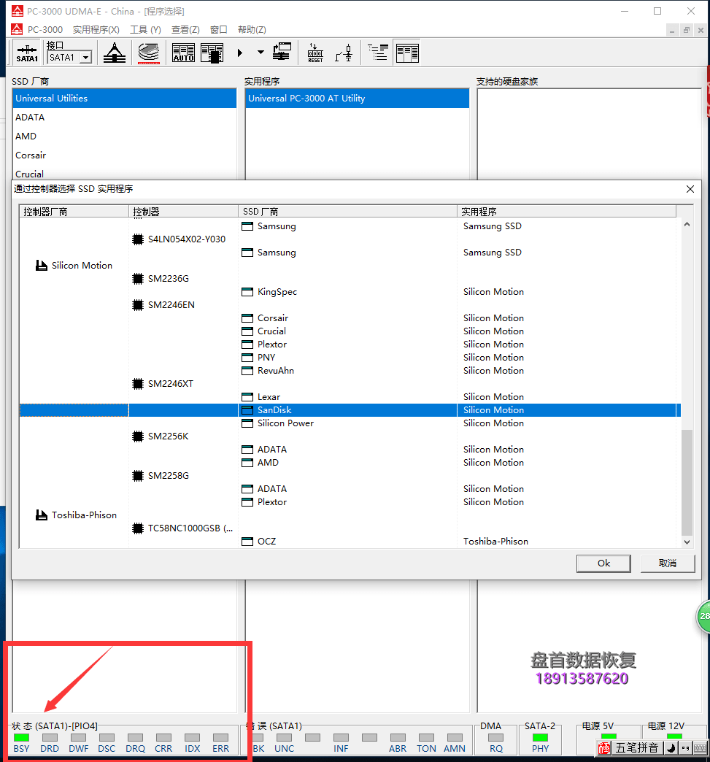The image size is (710, 762).
Task: Open the 窗口 menu
Action: click(219, 30)
